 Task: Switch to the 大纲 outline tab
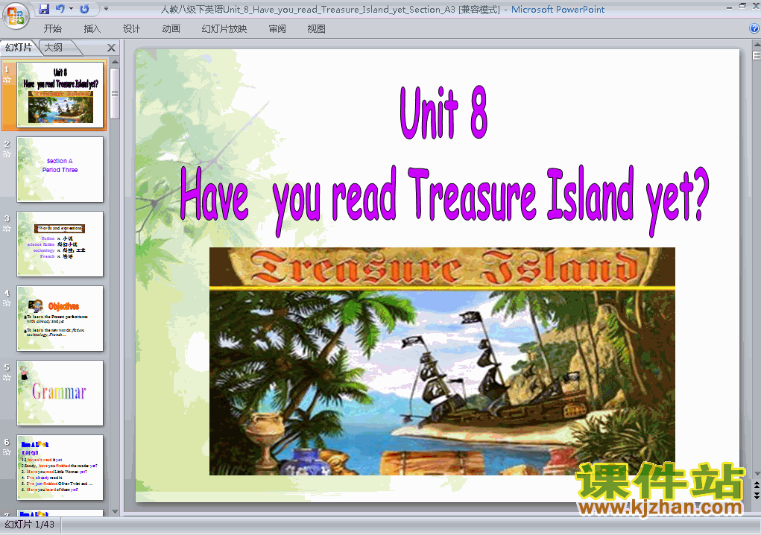point(54,48)
